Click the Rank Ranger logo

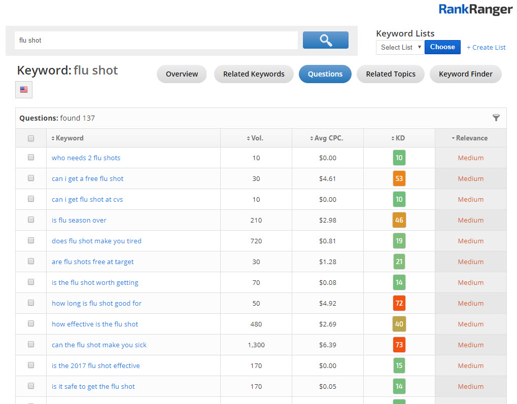coord(475,9)
